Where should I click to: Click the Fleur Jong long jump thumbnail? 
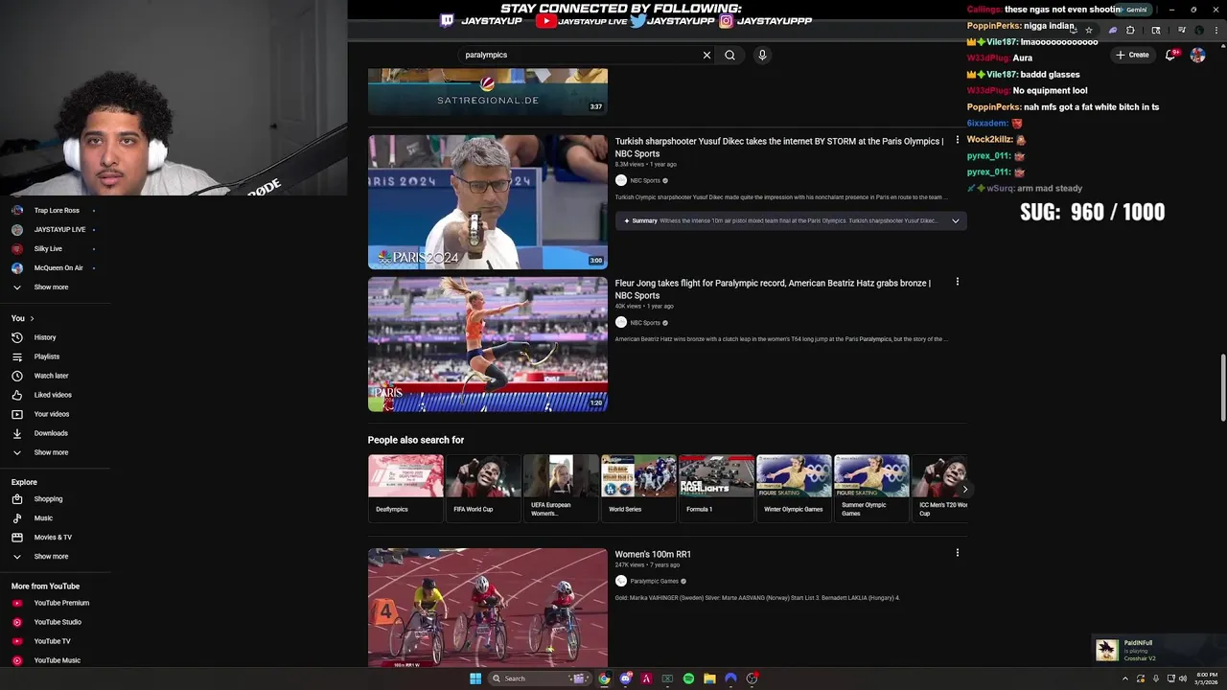coord(488,344)
